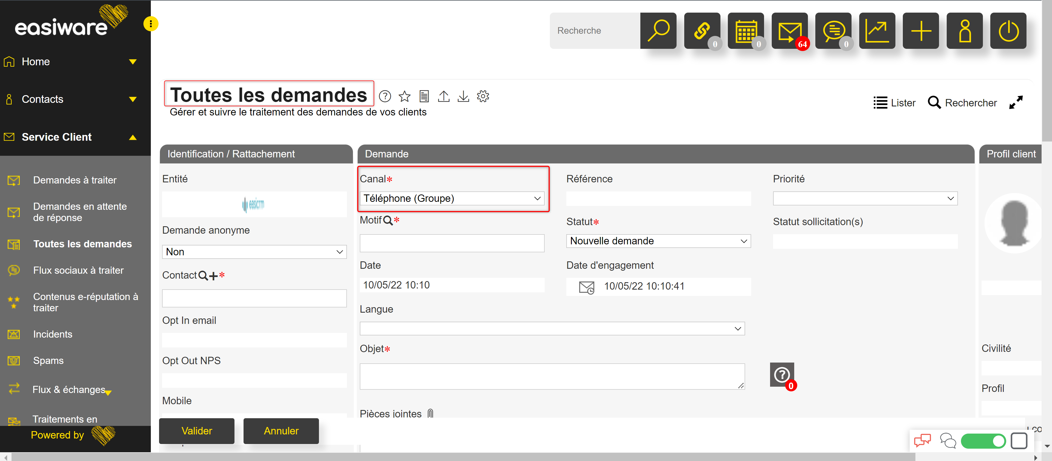1052x461 pixels.
Task: Click the Valider button
Action: tap(196, 431)
